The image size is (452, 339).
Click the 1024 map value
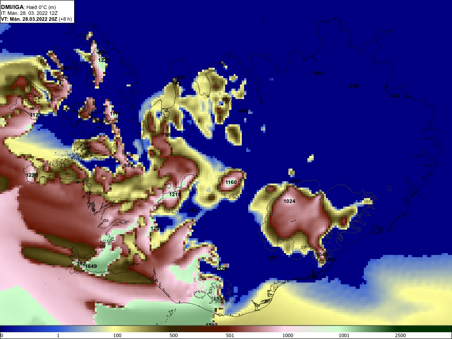(x=289, y=201)
